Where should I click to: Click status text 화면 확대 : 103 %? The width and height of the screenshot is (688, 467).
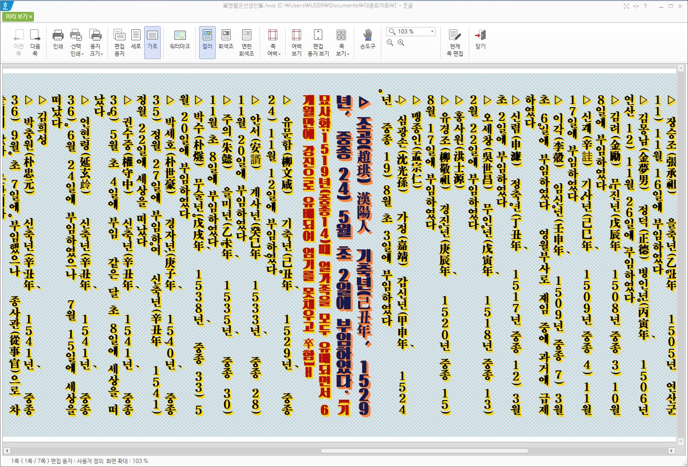point(126,461)
